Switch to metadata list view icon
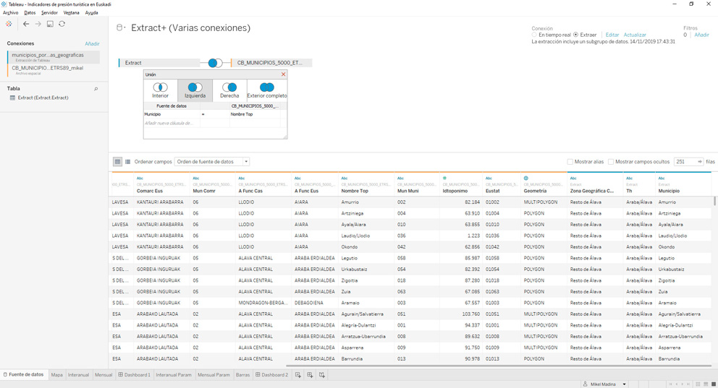Screen dimensions: 718x388 tap(128, 161)
